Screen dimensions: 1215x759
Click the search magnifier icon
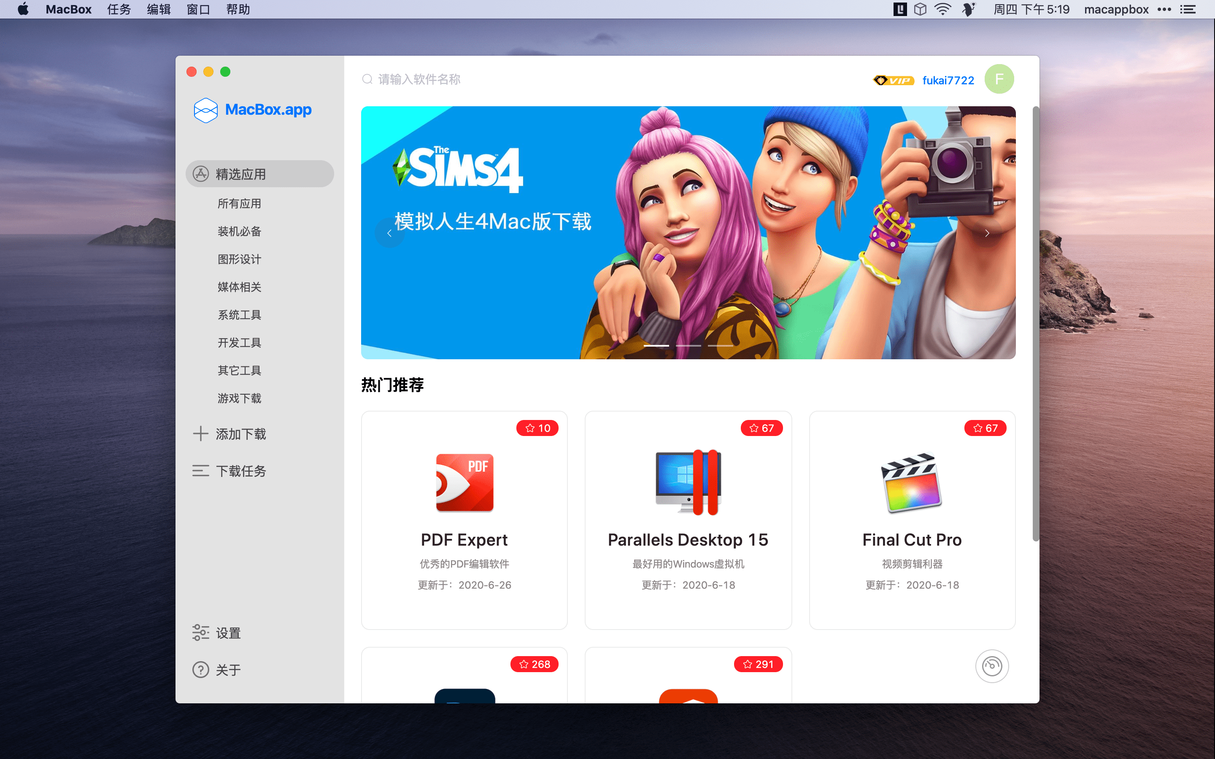366,79
